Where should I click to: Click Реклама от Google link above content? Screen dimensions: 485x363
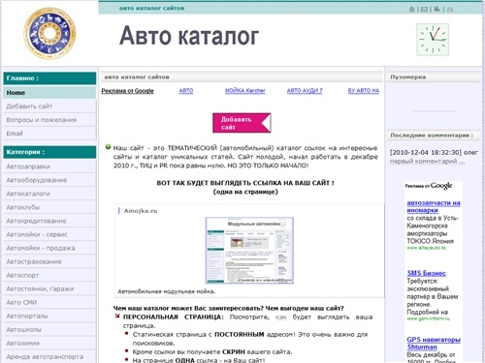(x=127, y=91)
